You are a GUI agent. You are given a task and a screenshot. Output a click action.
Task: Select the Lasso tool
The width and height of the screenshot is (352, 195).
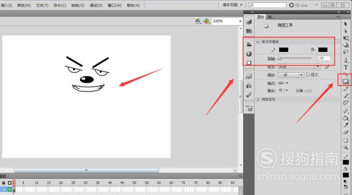pos(346,52)
